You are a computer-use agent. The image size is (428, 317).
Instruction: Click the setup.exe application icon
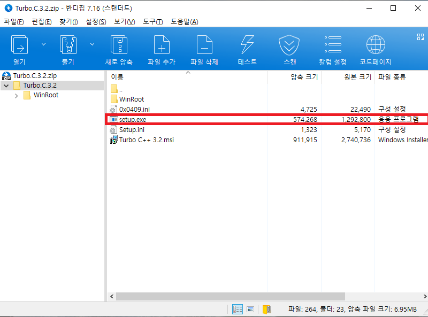(x=114, y=120)
